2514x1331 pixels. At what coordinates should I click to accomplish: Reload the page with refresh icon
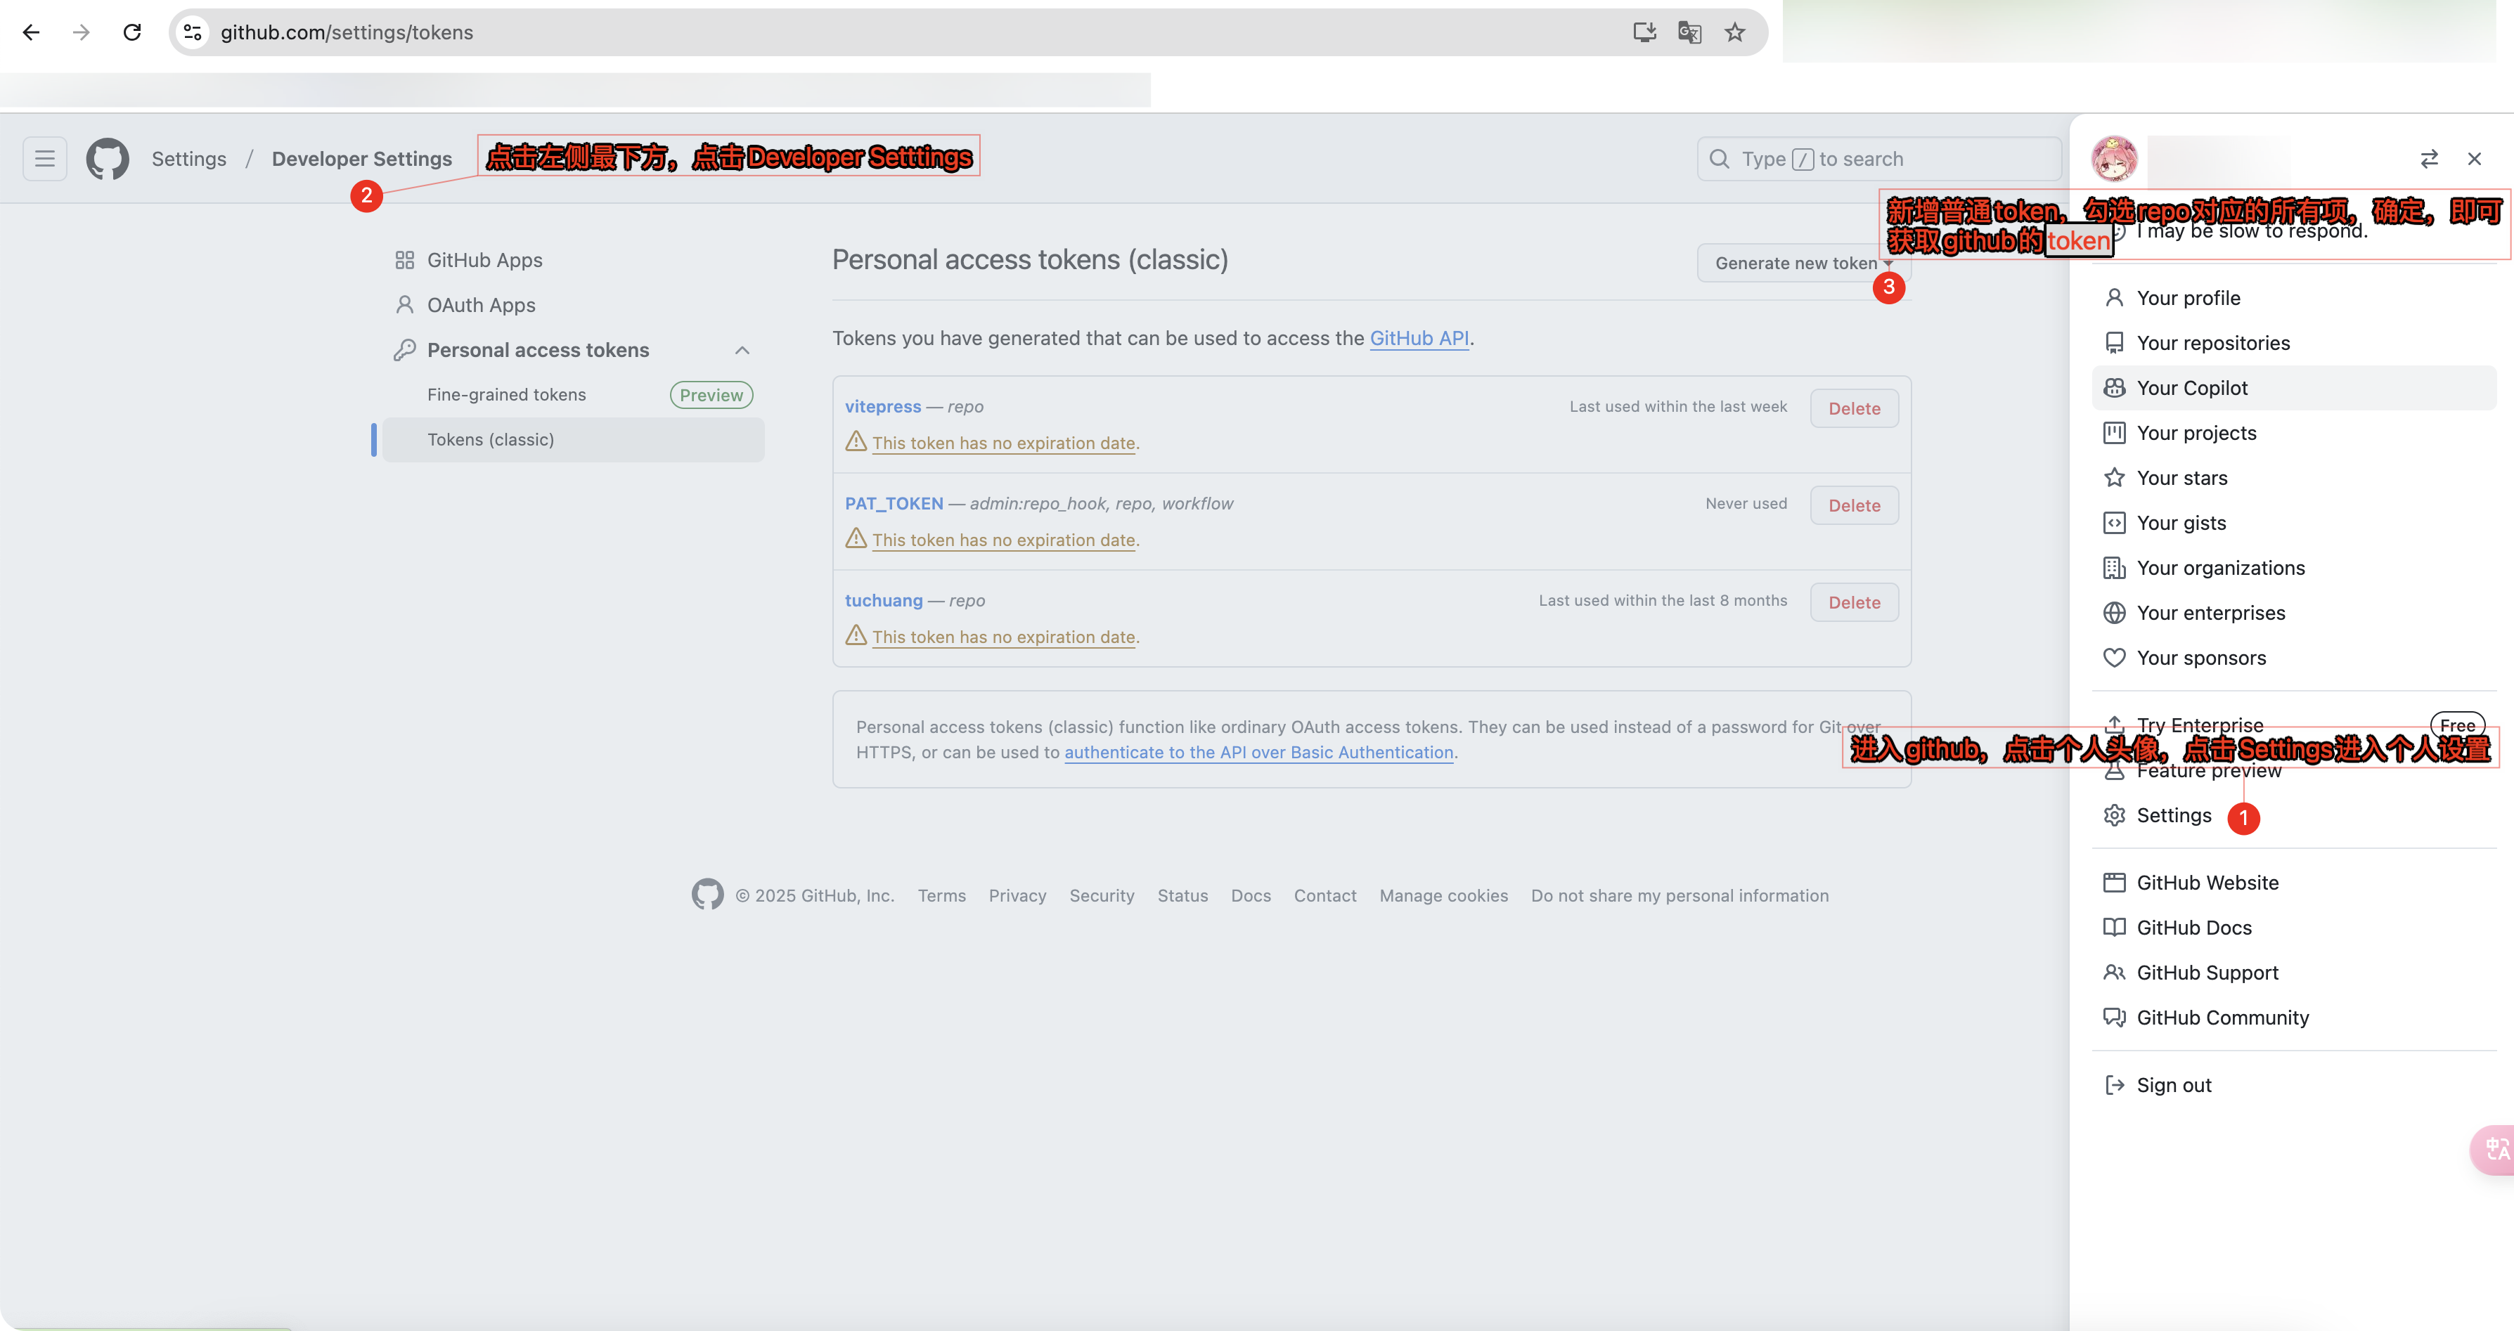tap(133, 32)
